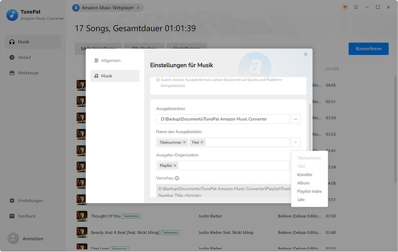The width and height of the screenshot is (398, 252).
Task: Click the Testversion badge on Thought Of You
Action: click(131, 216)
